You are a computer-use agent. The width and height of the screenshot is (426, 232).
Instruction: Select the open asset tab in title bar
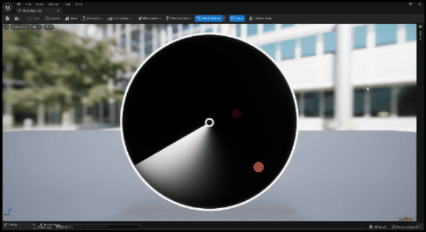[x=35, y=11]
